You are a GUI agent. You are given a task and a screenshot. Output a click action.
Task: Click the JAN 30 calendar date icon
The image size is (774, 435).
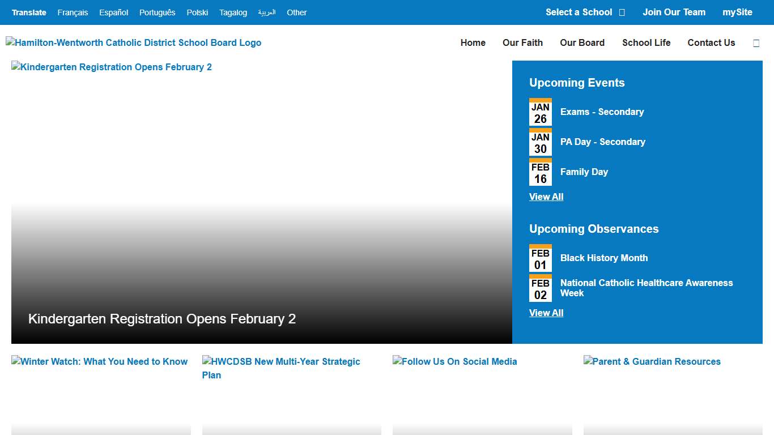[540, 142]
